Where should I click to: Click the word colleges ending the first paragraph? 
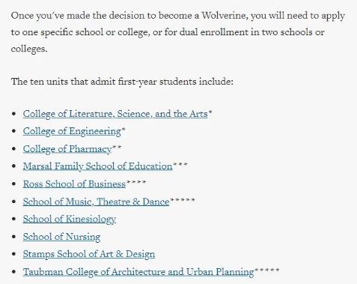[29, 49]
